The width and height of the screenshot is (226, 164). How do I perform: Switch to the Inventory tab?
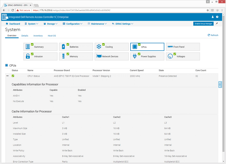coord(38,36)
